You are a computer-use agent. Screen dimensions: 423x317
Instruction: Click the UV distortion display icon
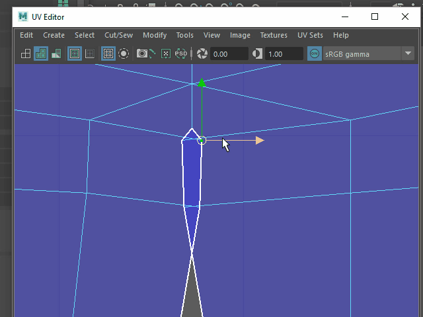[x=56, y=54]
